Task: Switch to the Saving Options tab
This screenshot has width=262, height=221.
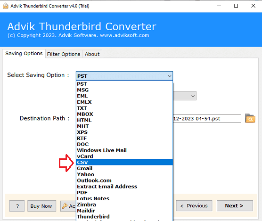Action: tap(24, 53)
